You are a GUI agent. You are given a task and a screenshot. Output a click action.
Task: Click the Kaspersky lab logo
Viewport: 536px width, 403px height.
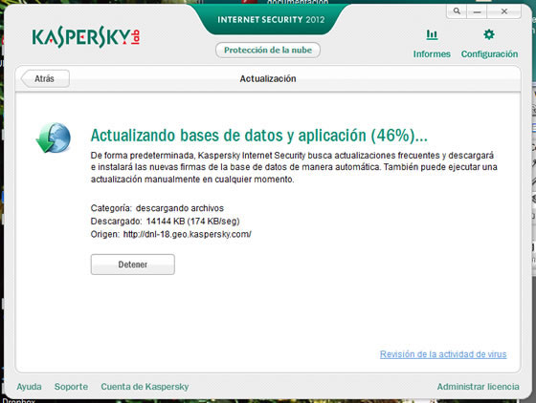click(86, 37)
